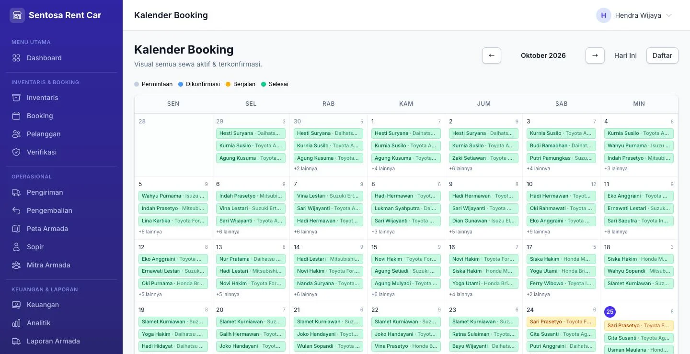Click the Sentosa Rent Car logo icon
The height and width of the screenshot is (354, 690).
point(17,15)
